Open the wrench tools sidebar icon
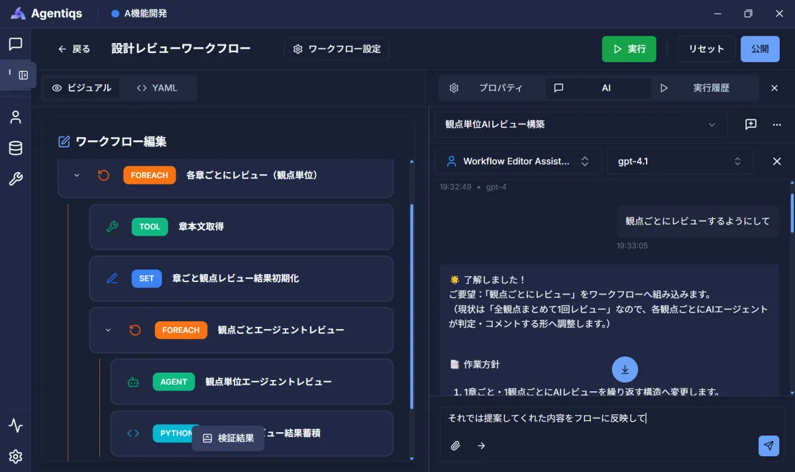 (x=15, y=179)
